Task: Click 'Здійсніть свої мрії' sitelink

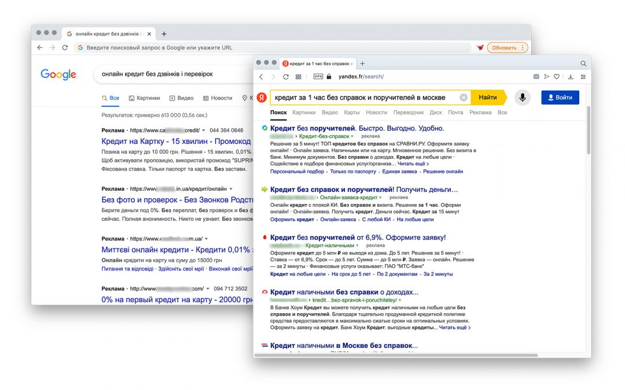Action: coord(181,269)
